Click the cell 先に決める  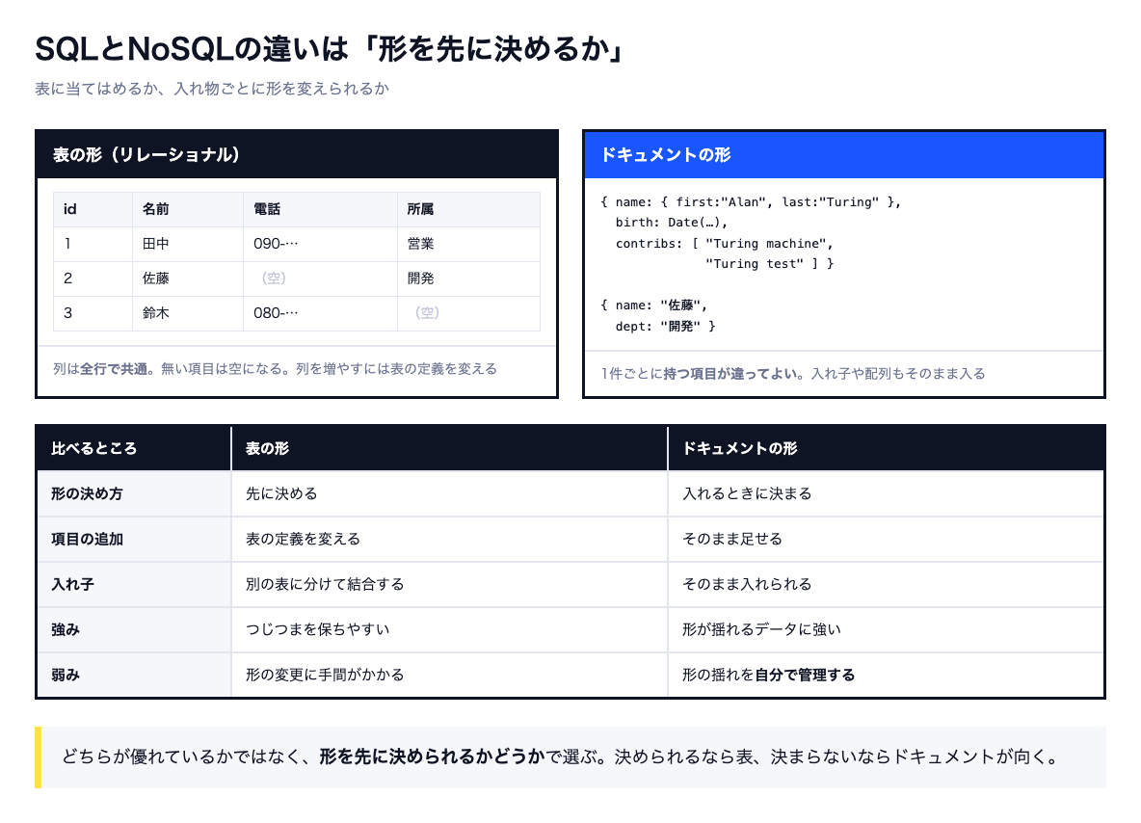tap(450, 494)
